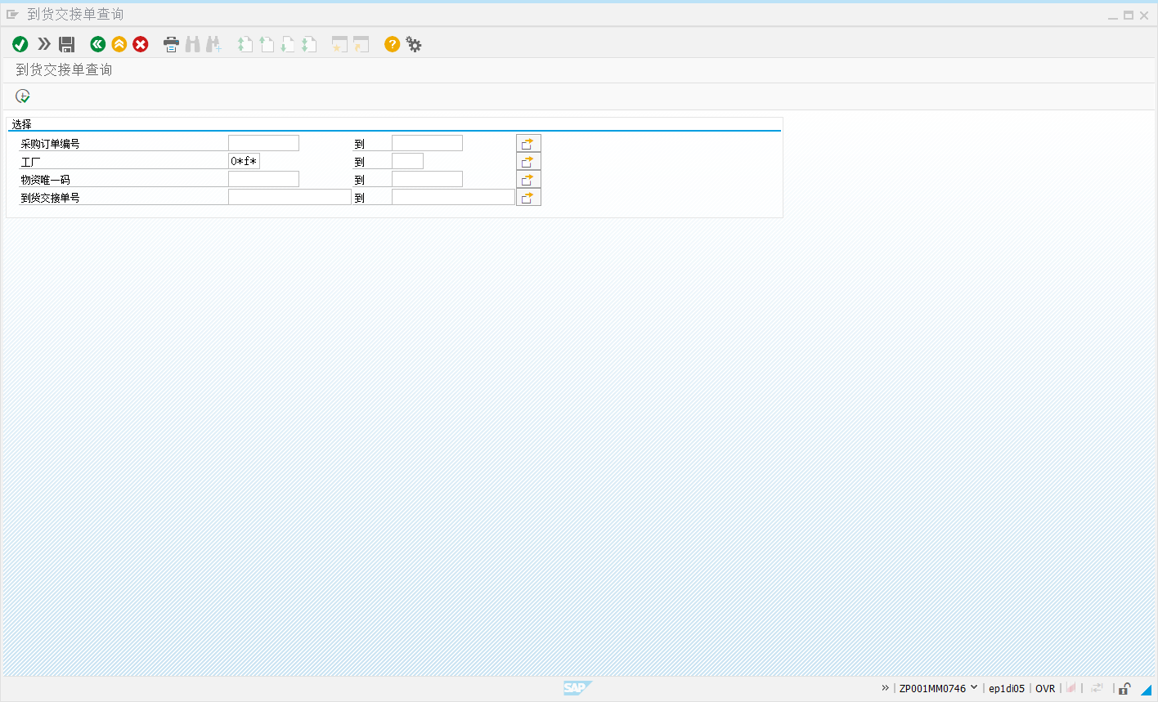The image size is (1158, 702).
Task: Cancel using the red X icon
Action: pyautogui.click(x=141, y=44)
